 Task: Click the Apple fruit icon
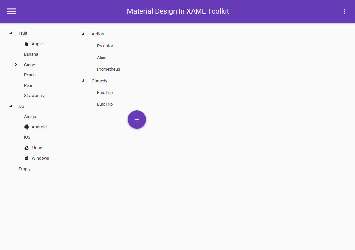(27, 44)
